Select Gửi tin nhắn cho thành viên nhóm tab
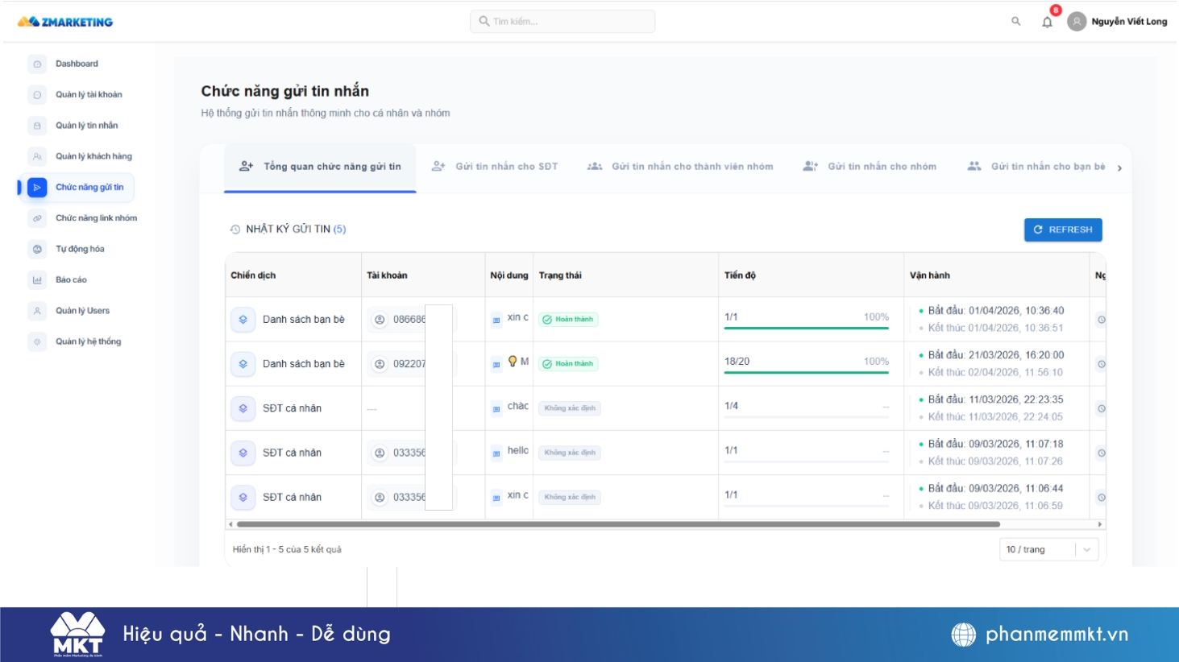Viewport: 1179px width, 662px height. 681,167
